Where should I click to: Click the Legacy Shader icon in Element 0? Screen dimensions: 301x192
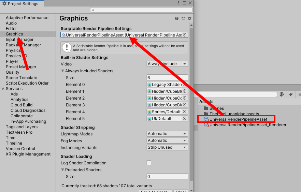click(x=149, y=84)
